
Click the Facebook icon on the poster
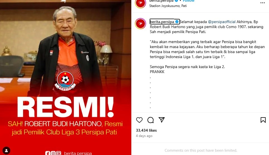click(48, 153)
